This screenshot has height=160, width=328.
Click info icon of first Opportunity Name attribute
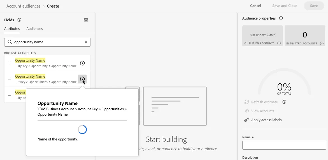tap(82, 63)
